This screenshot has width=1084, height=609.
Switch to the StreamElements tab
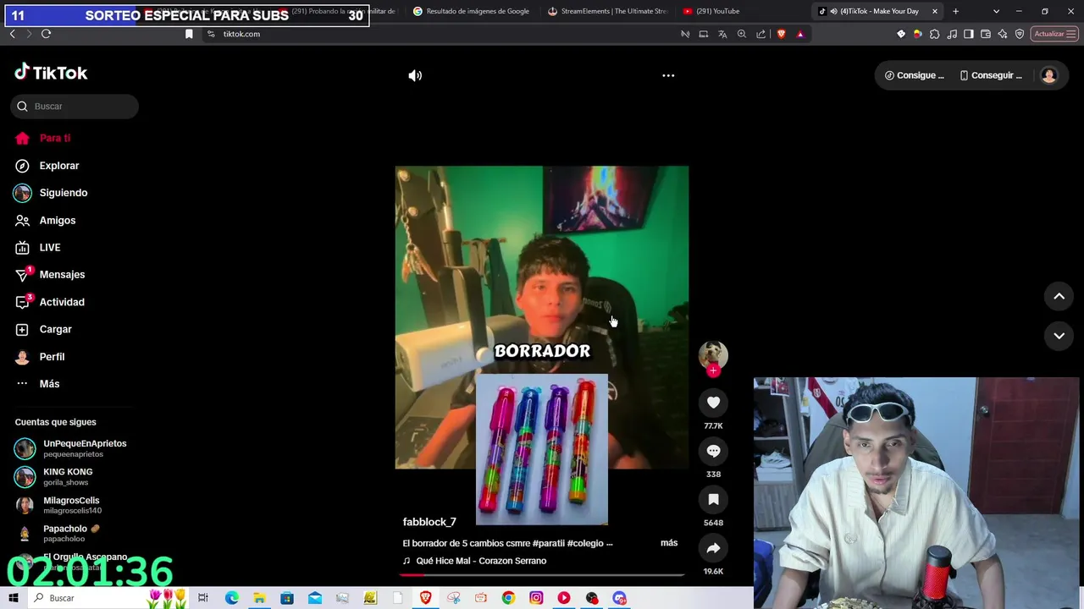[x=607, y=11]
